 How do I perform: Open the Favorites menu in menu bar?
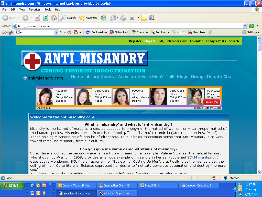click(35, 9)
